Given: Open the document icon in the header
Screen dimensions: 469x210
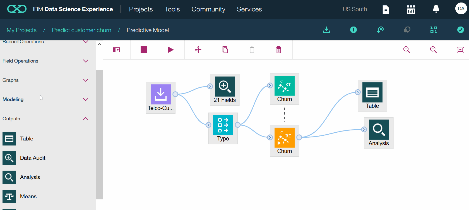Looking at the screenshot, I should pyautogui.click(x=386, y=9).
